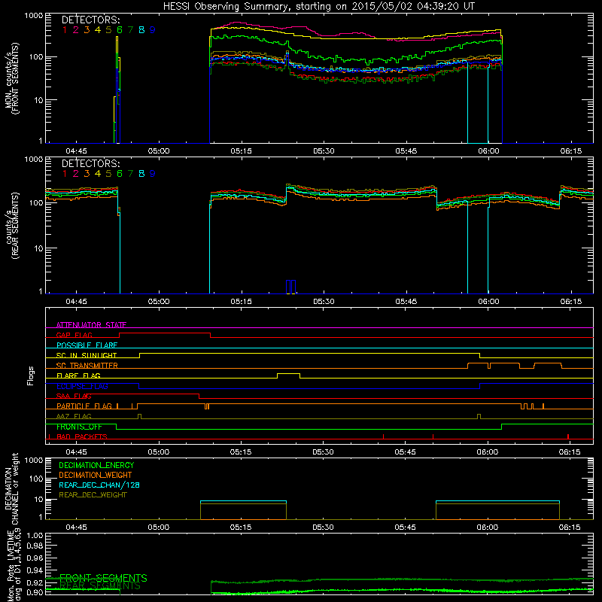Click the DETECTORS: label in the rear segments panel
Image resolution: width=602 pixels, height=602 pixels.
pos(91,164)
